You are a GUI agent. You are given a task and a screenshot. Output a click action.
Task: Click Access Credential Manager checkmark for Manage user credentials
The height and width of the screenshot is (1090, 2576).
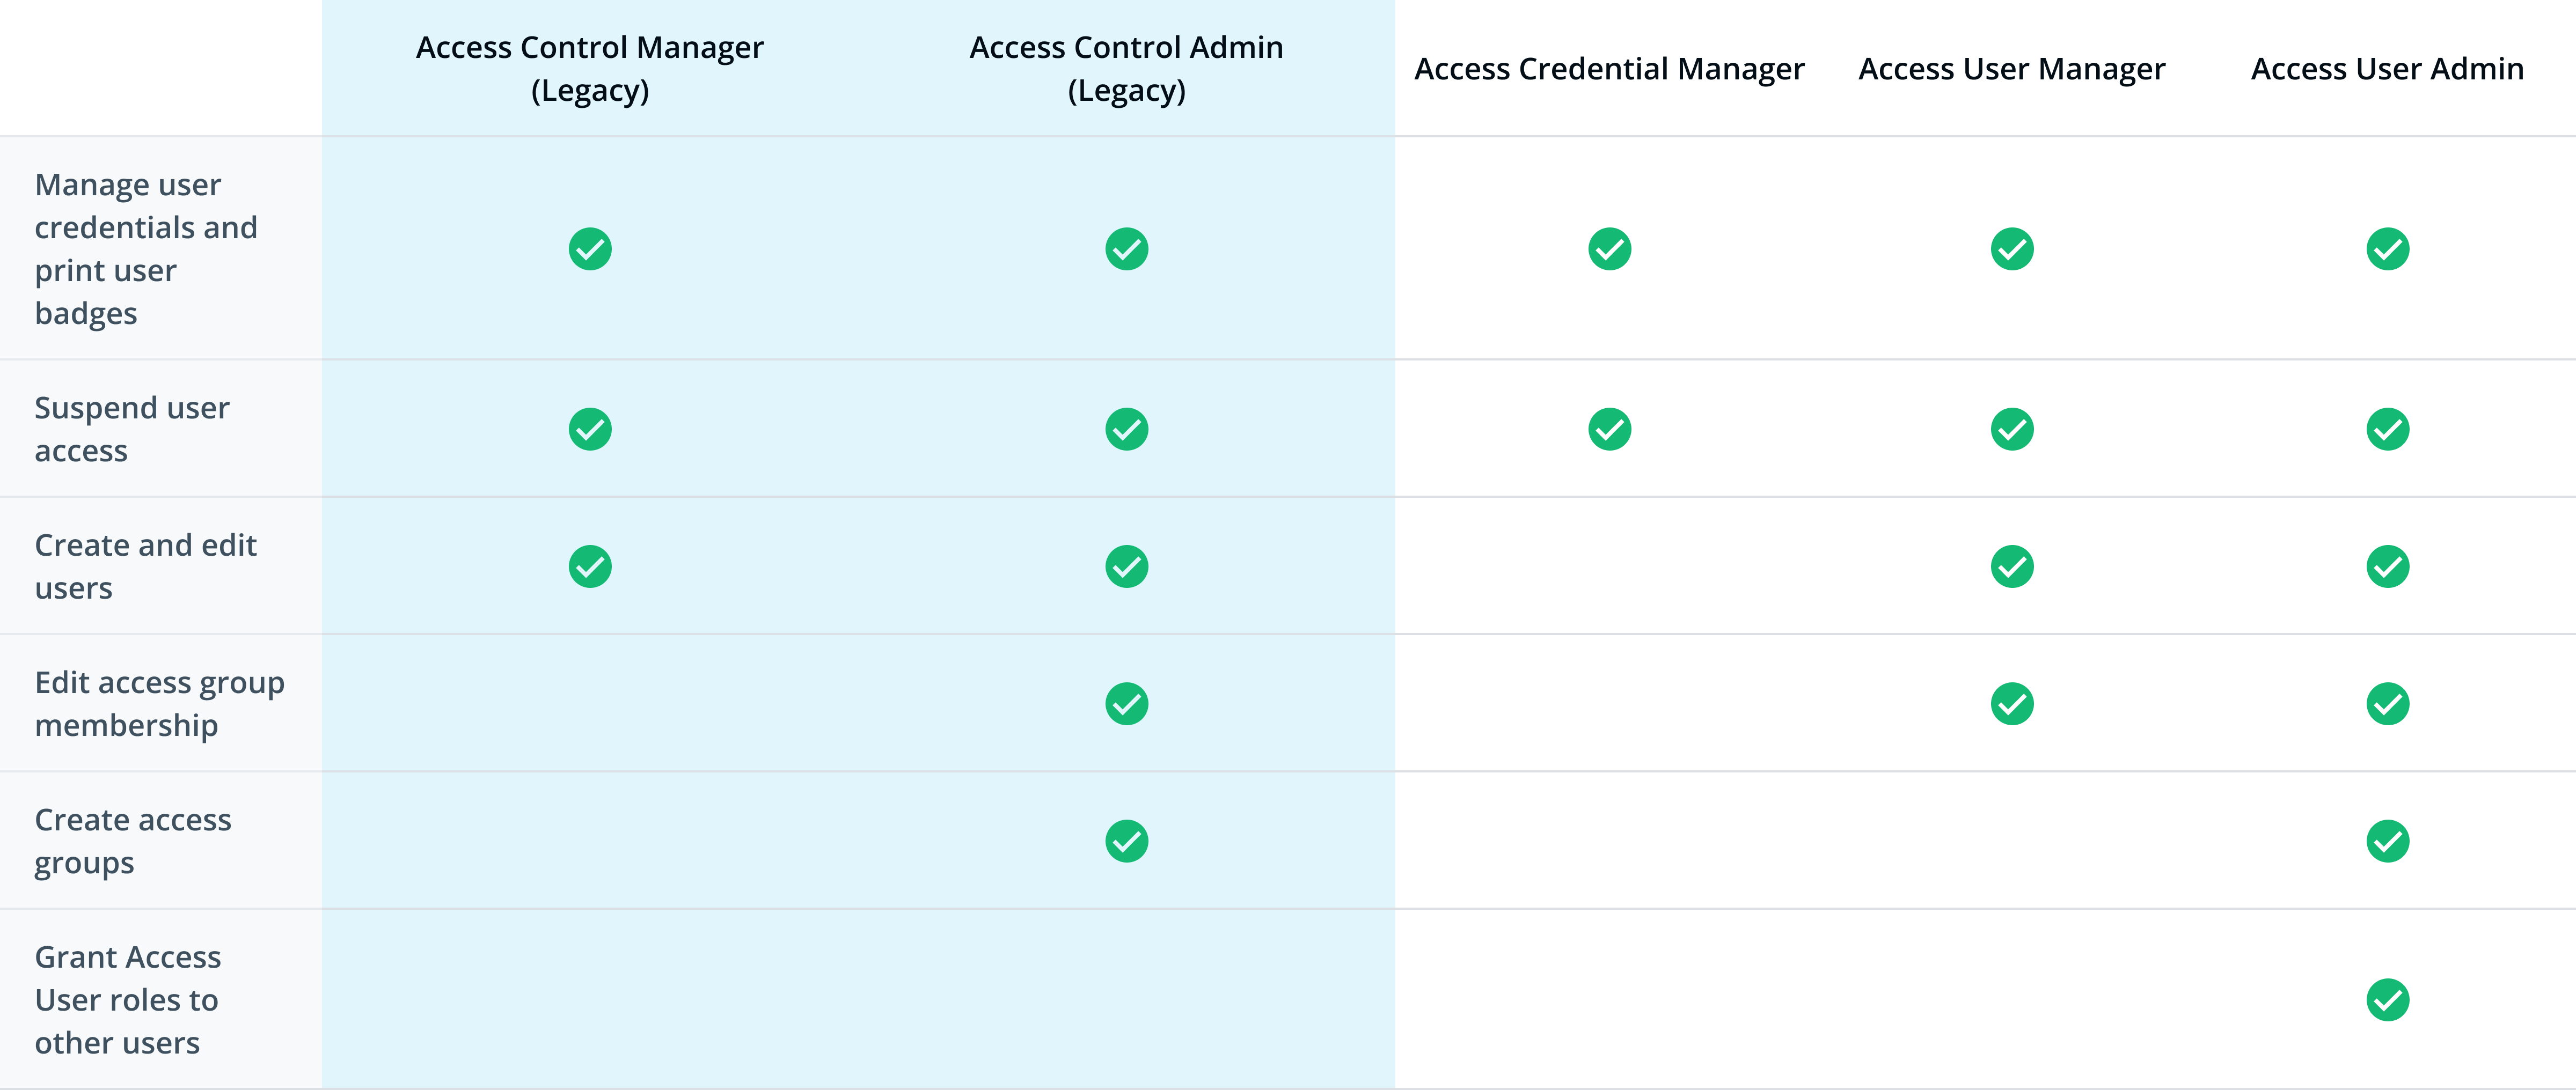pos(1609,249)
